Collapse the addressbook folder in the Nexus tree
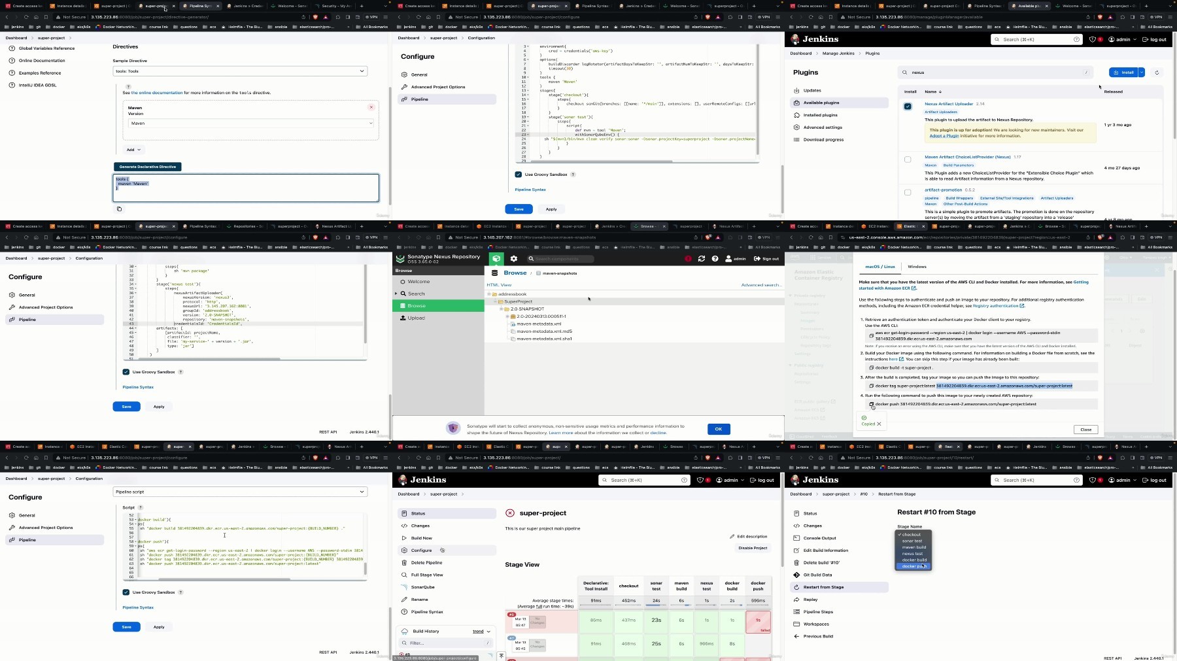 (489, 294)
